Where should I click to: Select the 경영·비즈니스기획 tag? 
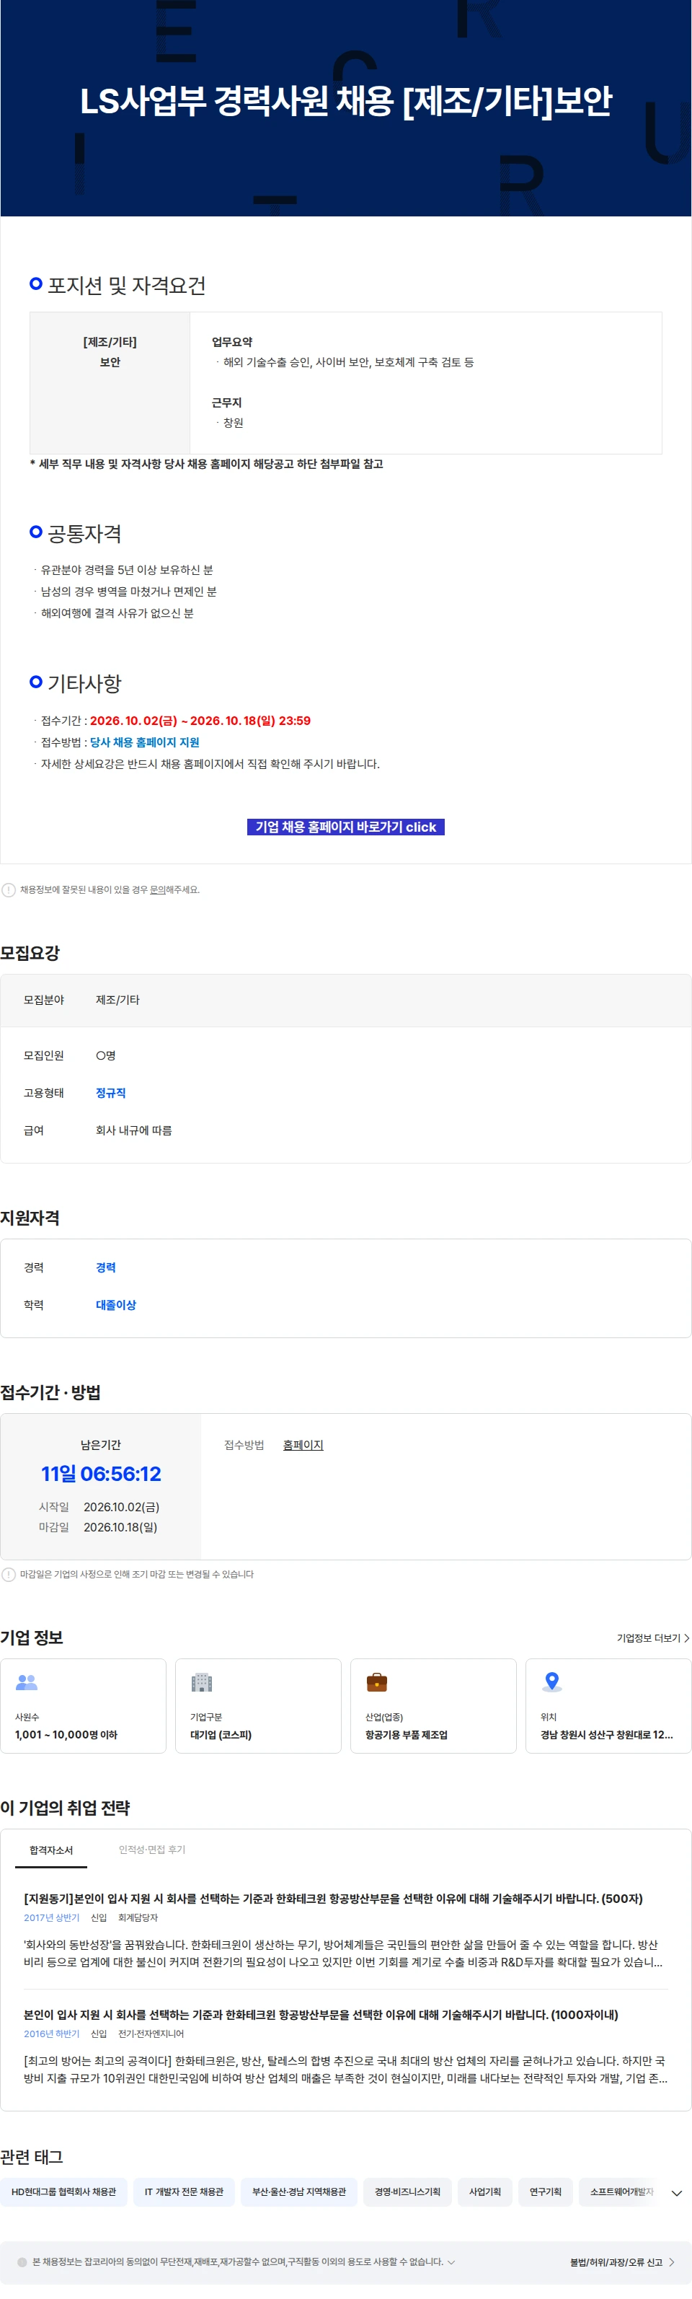point(407,2192)
